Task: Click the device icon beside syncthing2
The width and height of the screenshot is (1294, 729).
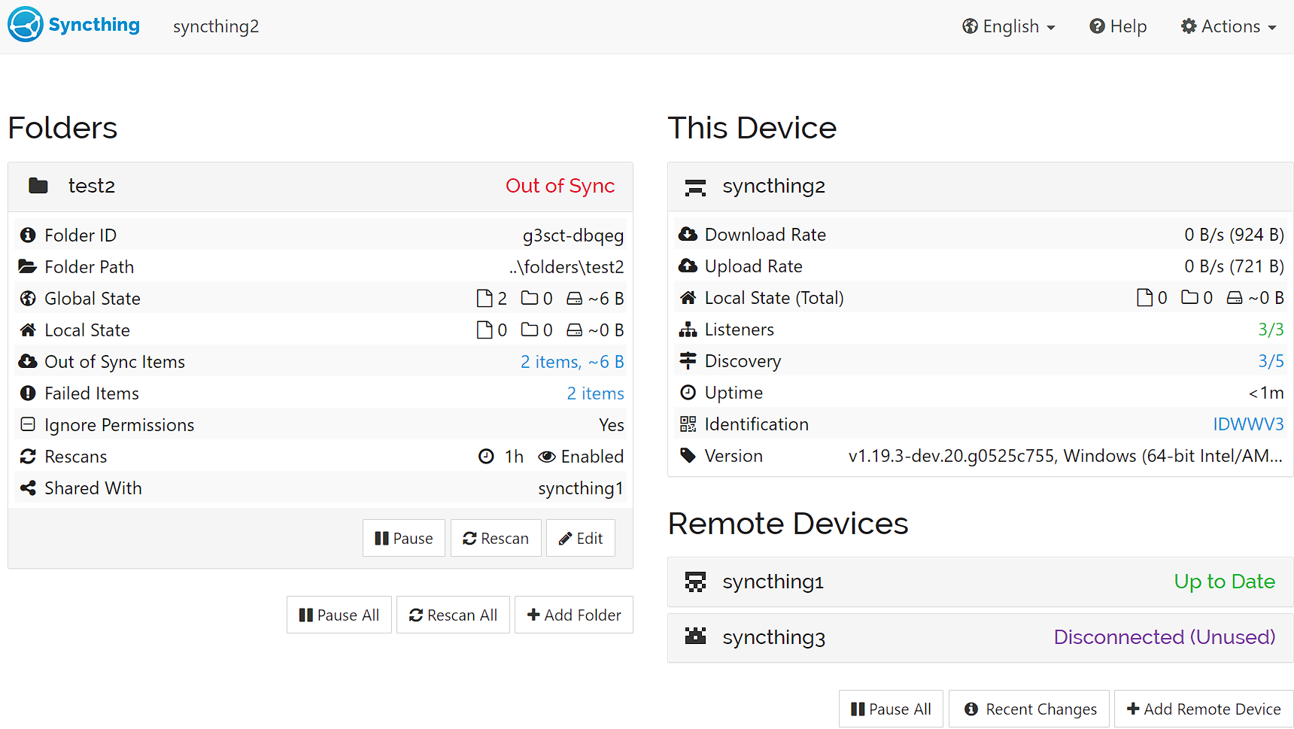Action: click(696, 187)
